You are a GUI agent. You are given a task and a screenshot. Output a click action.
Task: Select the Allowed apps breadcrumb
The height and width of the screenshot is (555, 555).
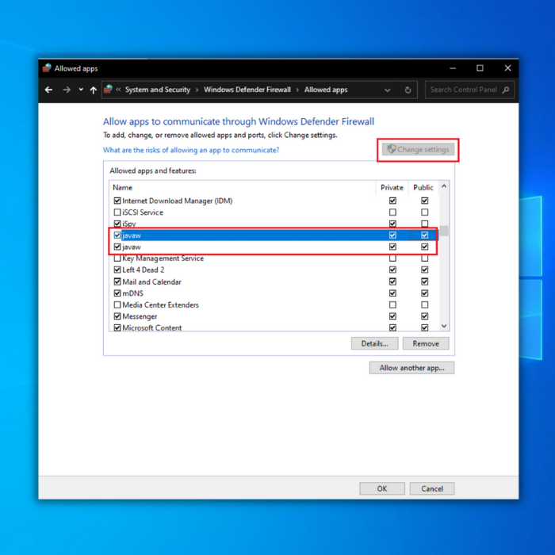pos(326,90)
